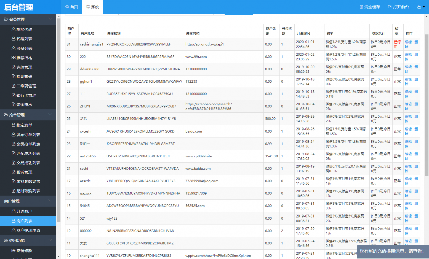Click the website cell http://api.gnqtl.xyz/api1
The height and width of the screenshot is (259, 429).
204,44
